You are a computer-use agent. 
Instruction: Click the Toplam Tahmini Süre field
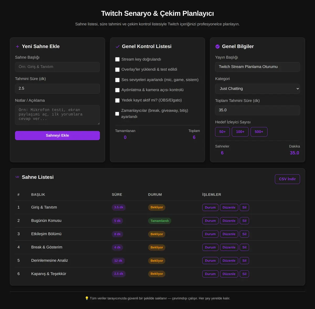click(x=258, y=110)
